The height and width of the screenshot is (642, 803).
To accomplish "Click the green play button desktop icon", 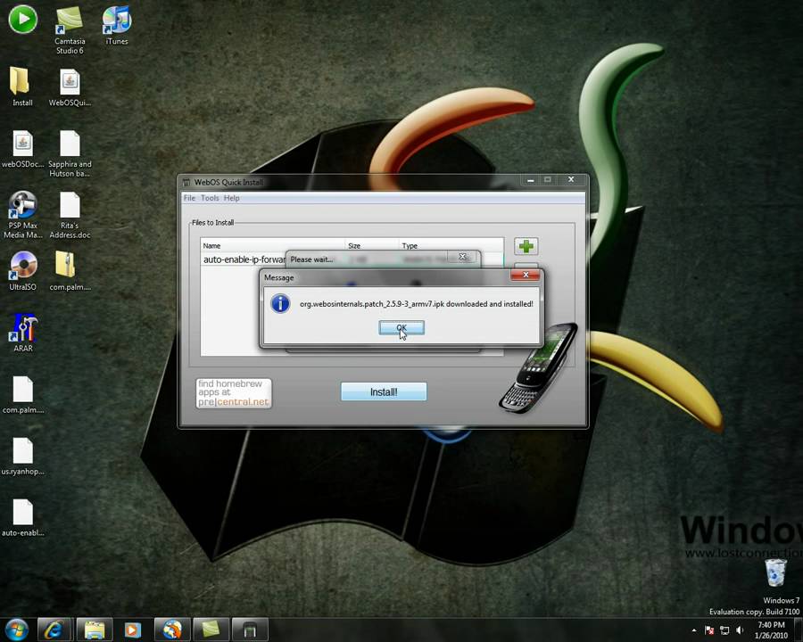I will tap(22, 20).
